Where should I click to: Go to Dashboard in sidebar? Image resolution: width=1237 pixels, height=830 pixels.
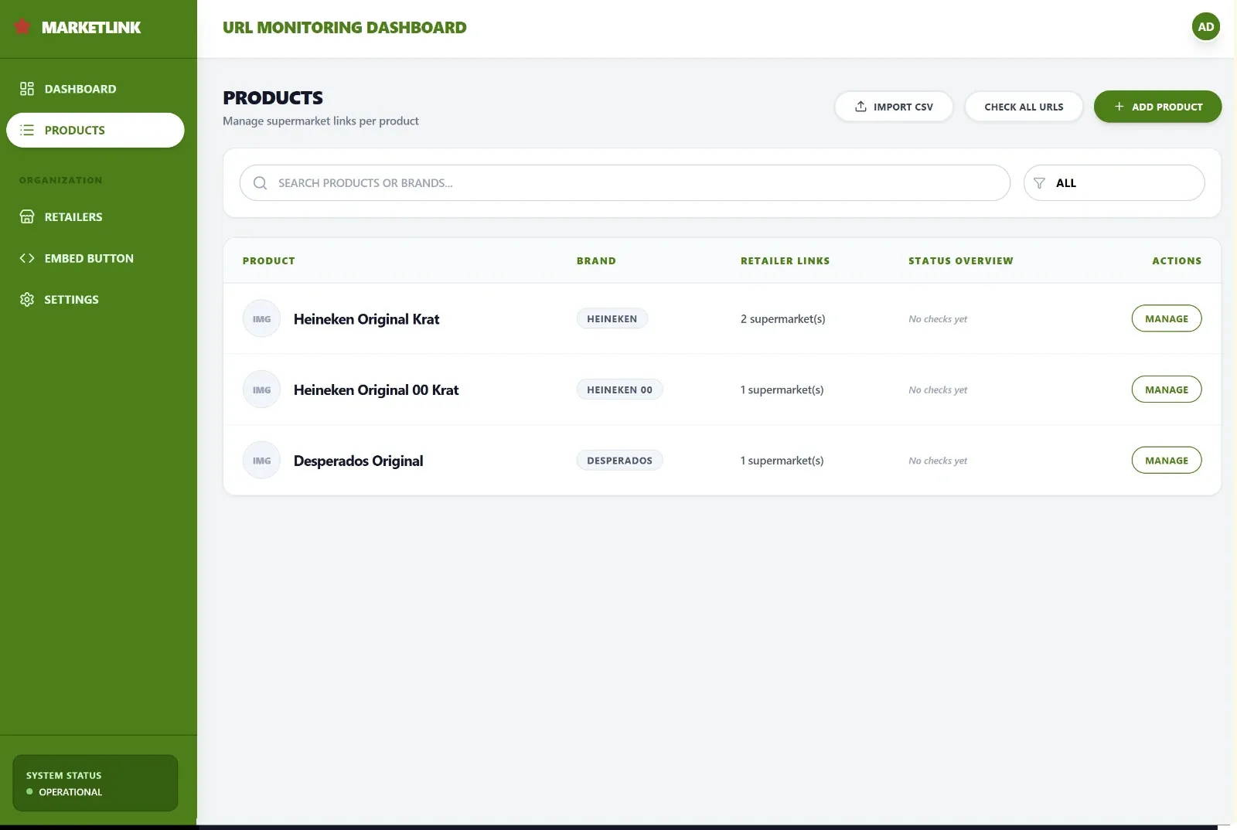(95, 89)
